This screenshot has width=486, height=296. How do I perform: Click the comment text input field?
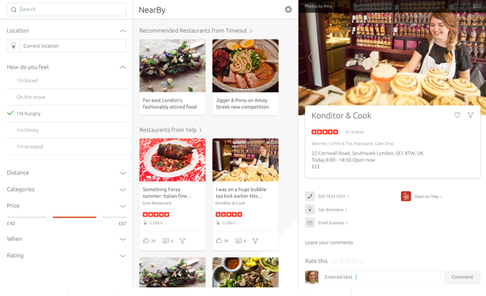[381, 277]
